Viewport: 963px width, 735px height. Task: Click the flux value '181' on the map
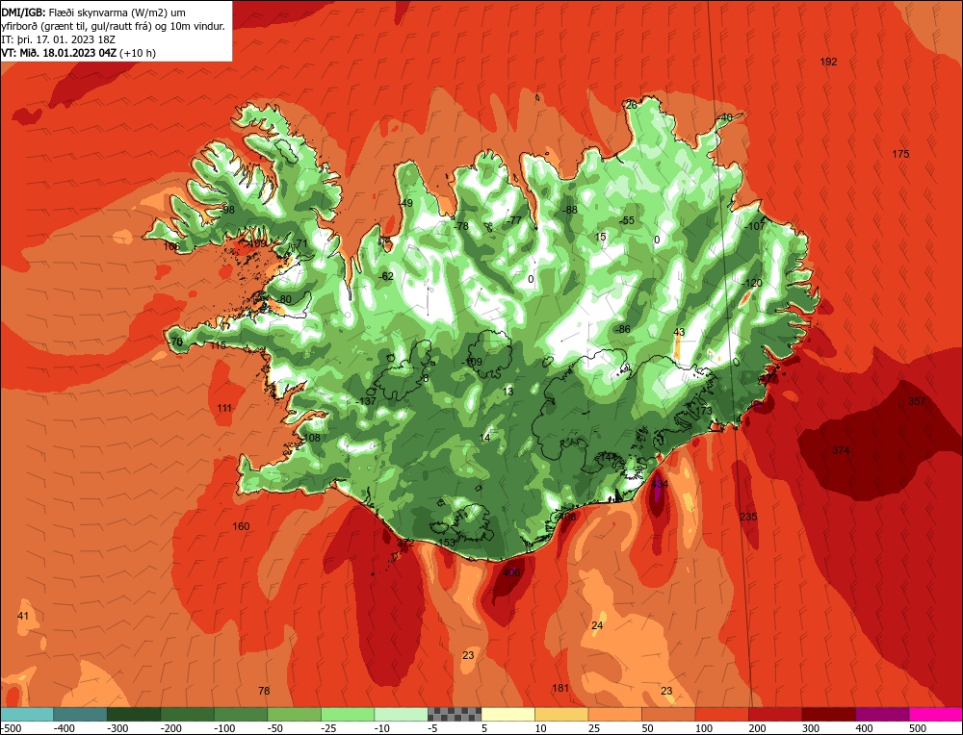point(560,688)
